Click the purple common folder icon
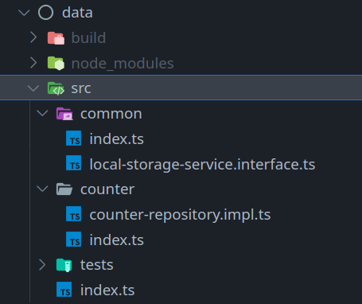This screenshot has height=304, width=362. coord(64,114)
